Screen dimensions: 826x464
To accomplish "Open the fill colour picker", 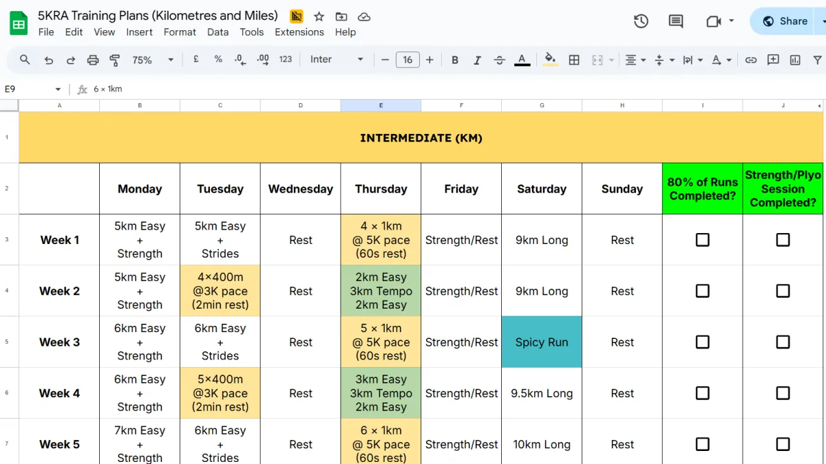I will tap(550, 60).
